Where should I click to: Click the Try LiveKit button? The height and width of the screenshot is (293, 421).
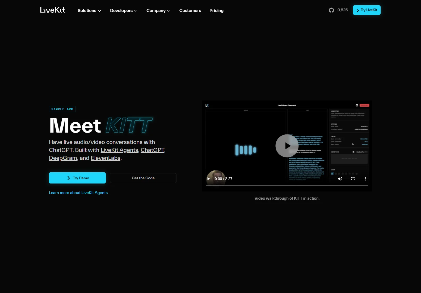(367, 10)
